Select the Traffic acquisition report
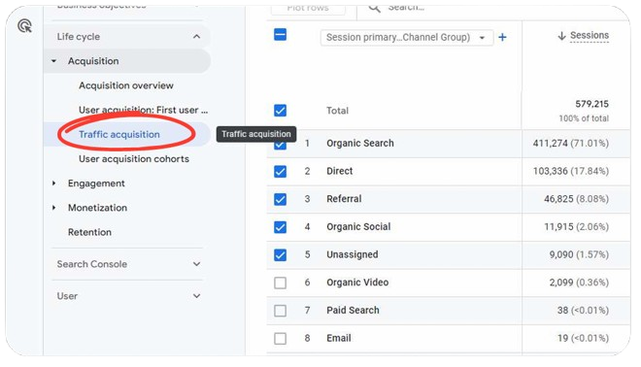Image resolution: width=641 pixels, height=367 pixels. [118, 134]
